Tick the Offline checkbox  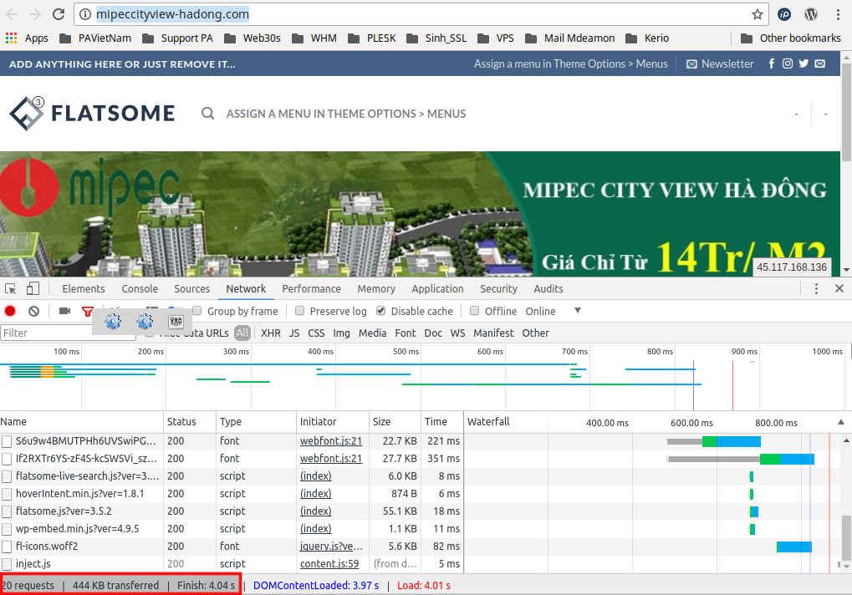(x=474, y=311)
